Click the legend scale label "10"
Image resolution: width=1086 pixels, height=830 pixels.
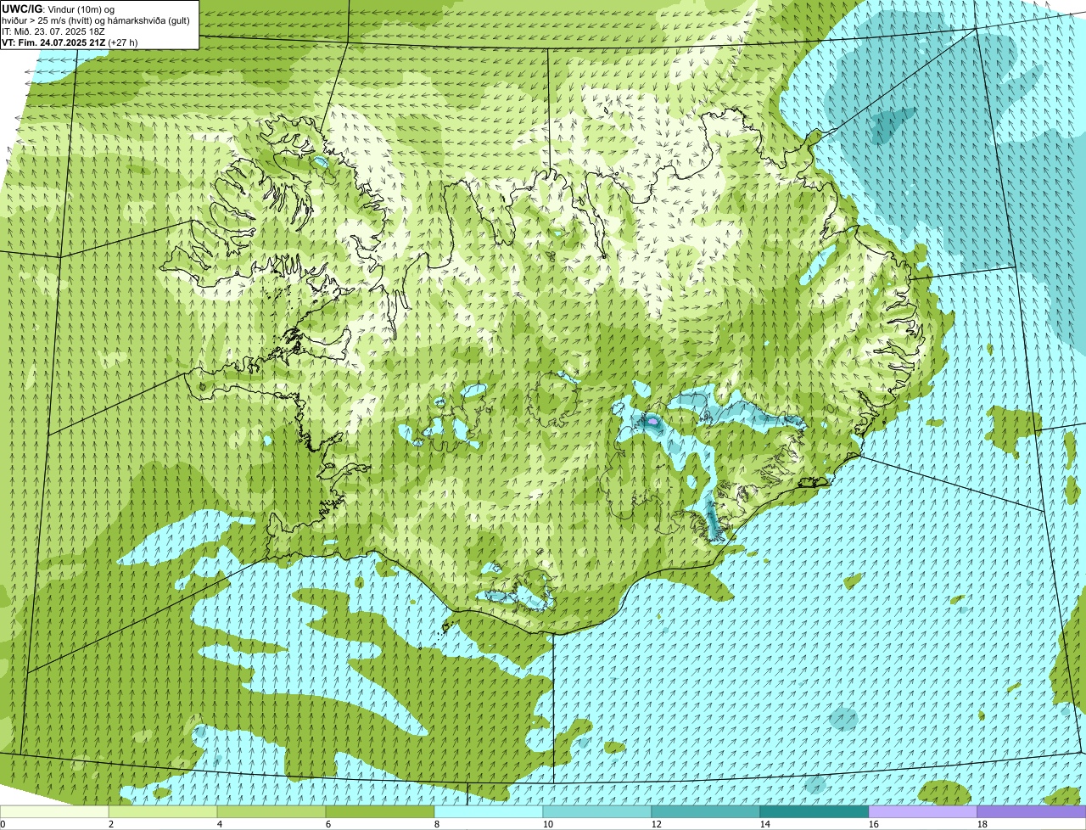click(x=548, y=824)
